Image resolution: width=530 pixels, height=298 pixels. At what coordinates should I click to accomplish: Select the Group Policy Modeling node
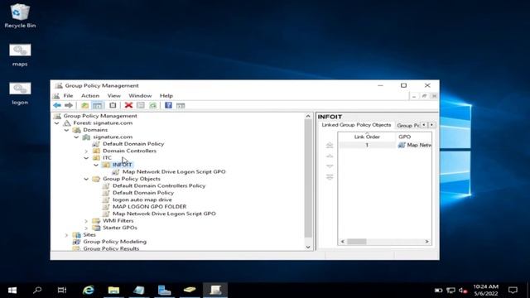(114, 242)
